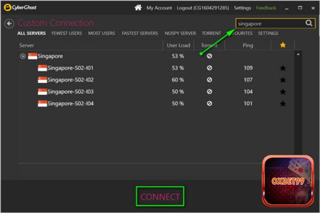The width and height of the screenshot is (320, 213).
Task: Click the search magnifier icon
Action: (309, 23)
